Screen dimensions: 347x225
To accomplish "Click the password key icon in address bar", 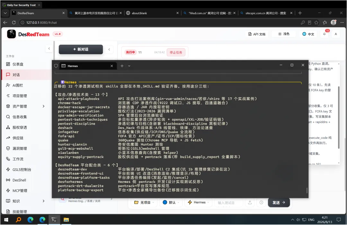I will (x=303, y=23).
